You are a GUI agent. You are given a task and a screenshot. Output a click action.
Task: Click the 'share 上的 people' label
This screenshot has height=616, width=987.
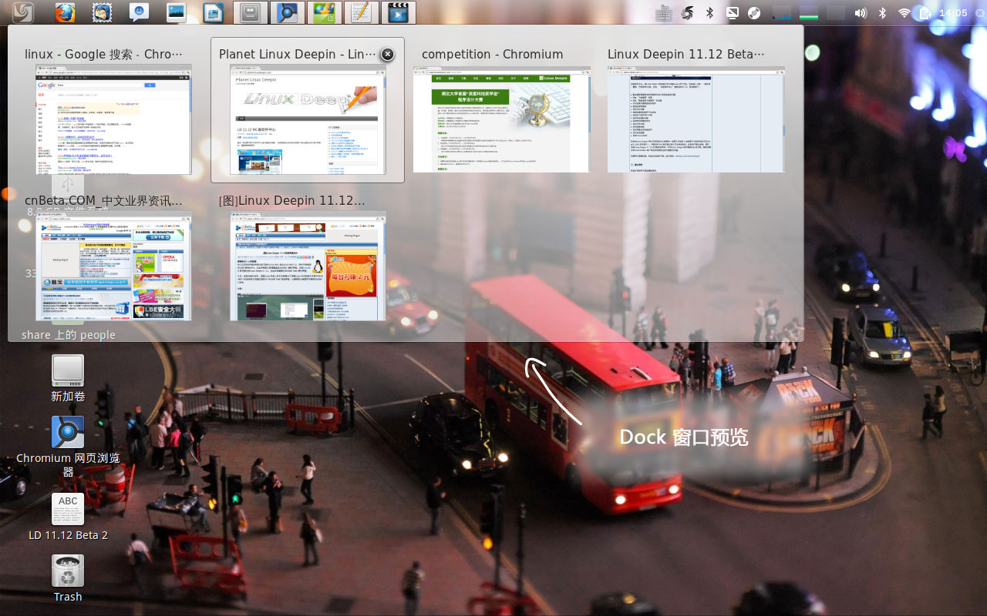click(69, 335)
